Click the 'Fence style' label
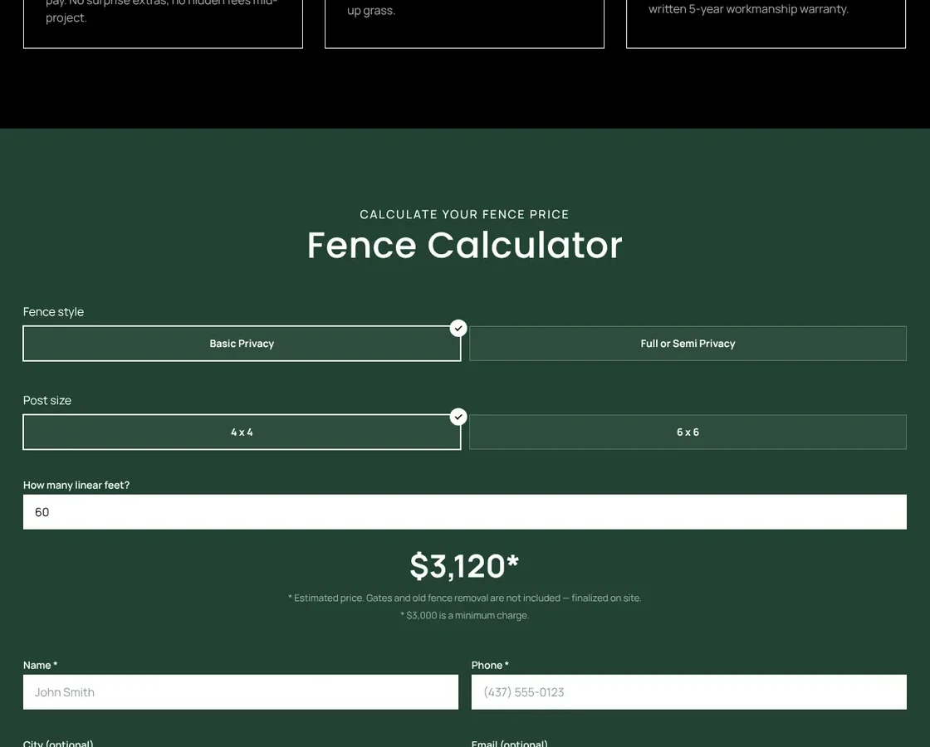Image resolution: width=930 pixels, height=747 pixels. click(53, 312)
